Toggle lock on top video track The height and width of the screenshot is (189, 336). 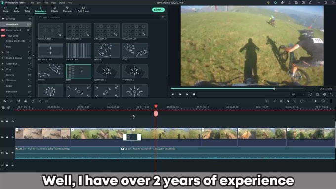pyautogui.click(x=7, y=121)
